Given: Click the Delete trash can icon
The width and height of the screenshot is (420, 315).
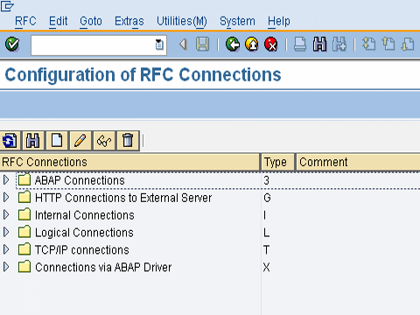Looking at the screenshot, I should [x=128, y=141].
